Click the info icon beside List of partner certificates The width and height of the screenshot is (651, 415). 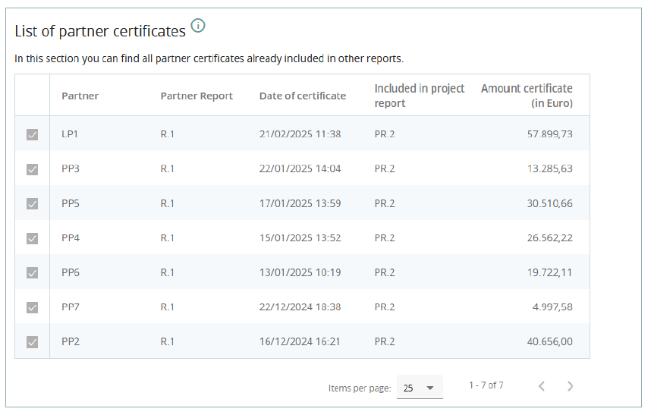(198, 26)
